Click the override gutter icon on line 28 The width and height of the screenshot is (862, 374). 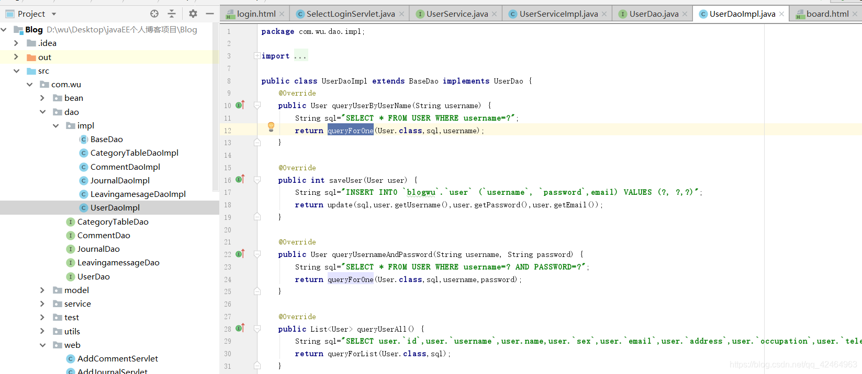[240, 328]
